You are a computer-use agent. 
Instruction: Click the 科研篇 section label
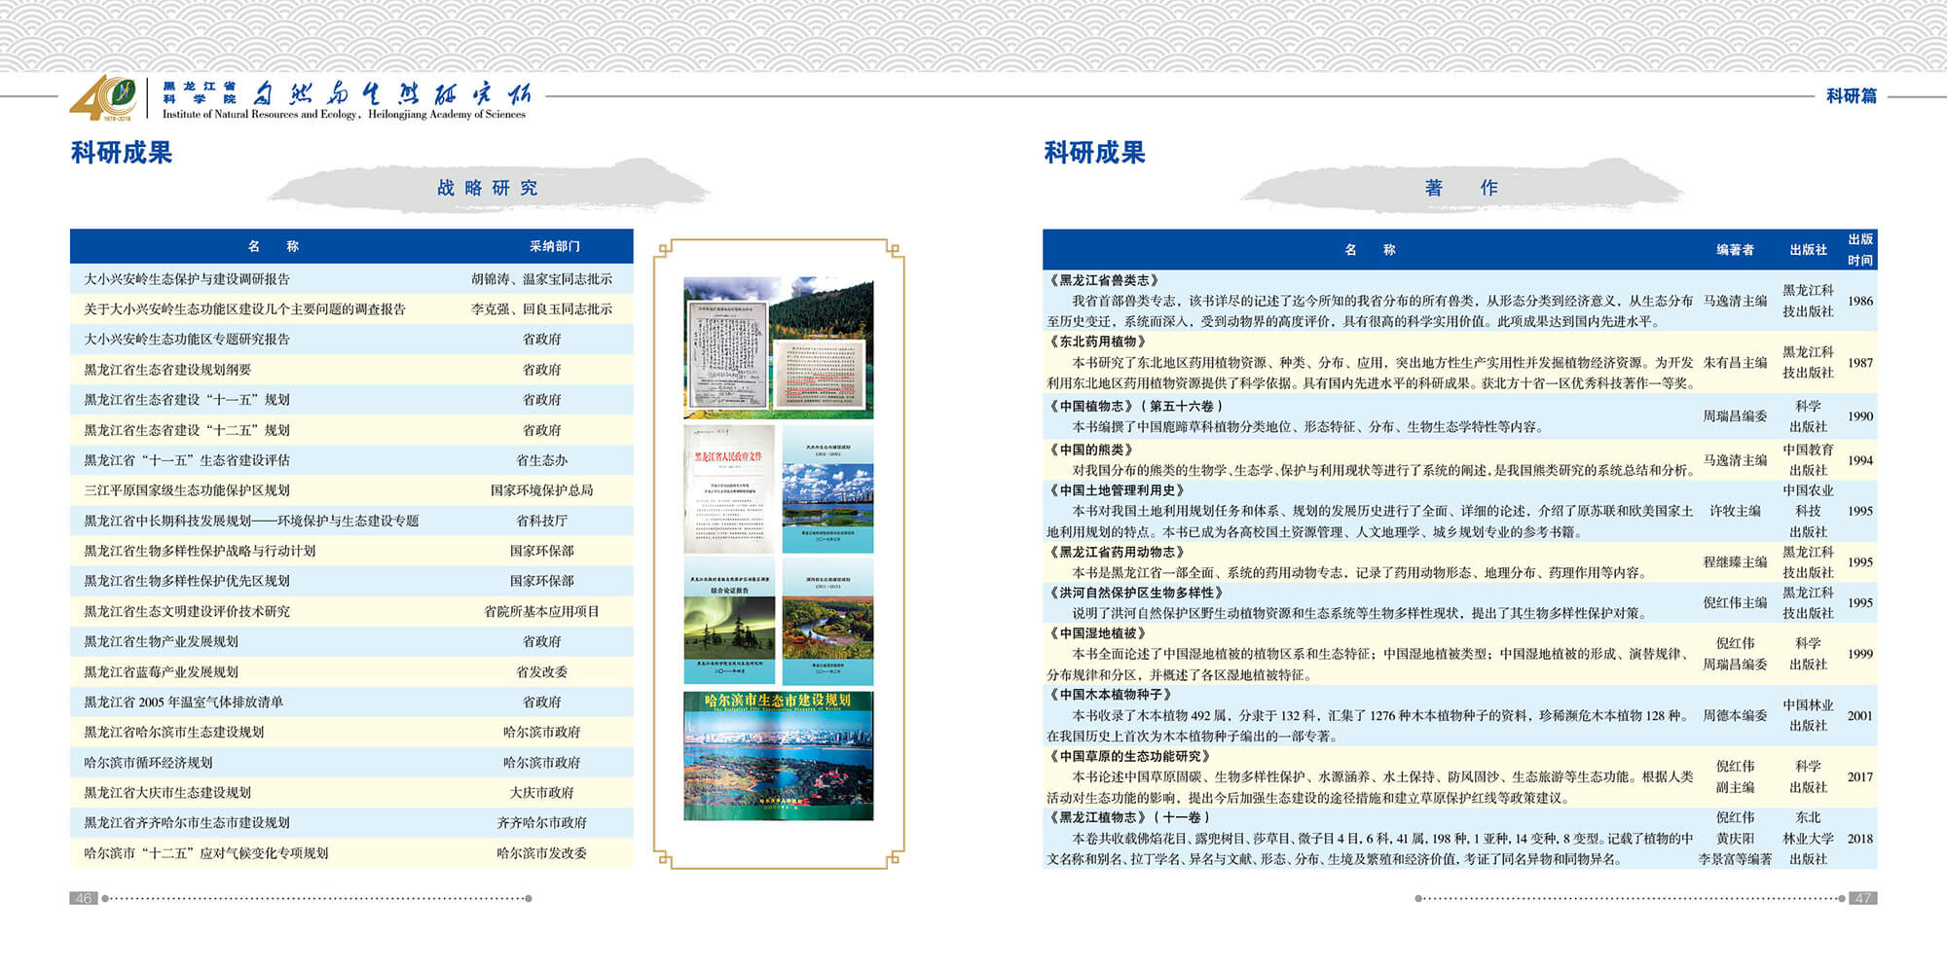pos(1851,95)
